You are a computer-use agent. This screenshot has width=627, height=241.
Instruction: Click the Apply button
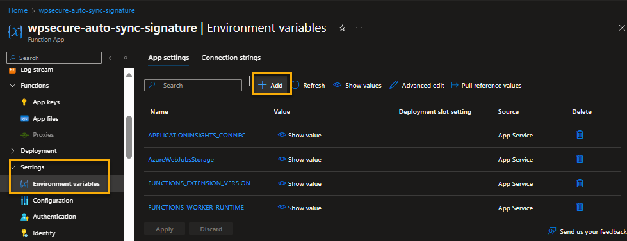[165, 229]
